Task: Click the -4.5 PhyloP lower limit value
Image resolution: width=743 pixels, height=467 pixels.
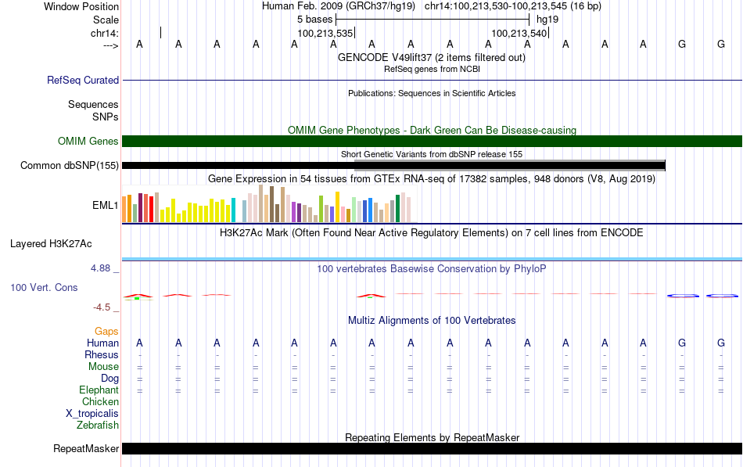Action: 102,307
